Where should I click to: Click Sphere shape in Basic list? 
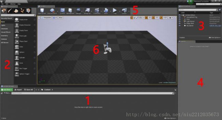pyautogui.click(x=25, y=52)
